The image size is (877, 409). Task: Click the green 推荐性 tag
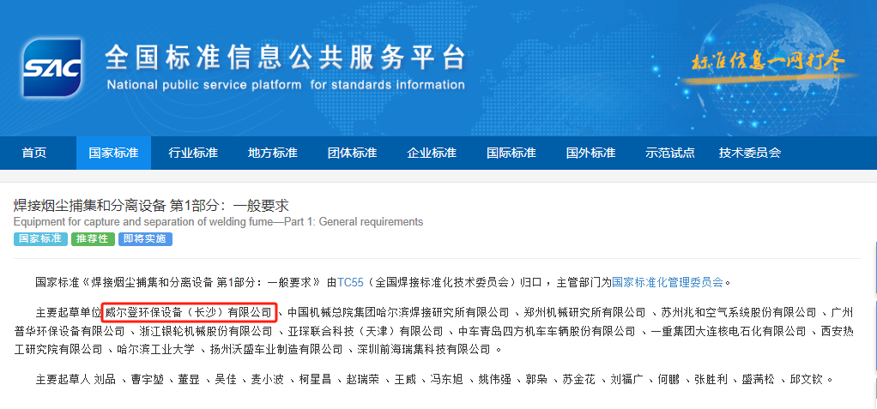tap(93, 239)
